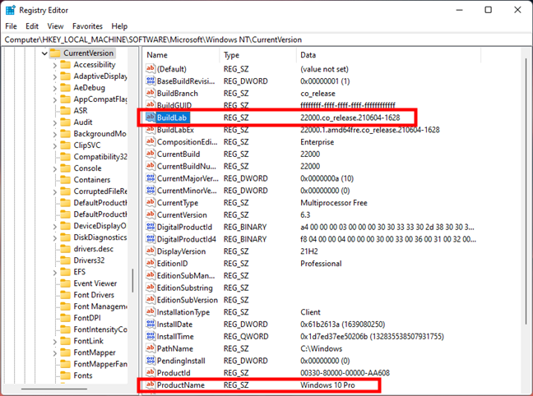Select the DiskDiagnostics key in tree

[100, 237]
